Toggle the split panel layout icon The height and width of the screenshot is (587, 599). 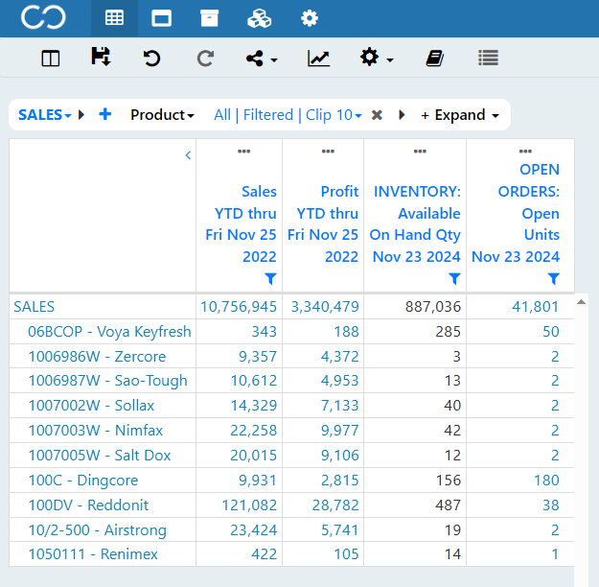coord(51,59)
